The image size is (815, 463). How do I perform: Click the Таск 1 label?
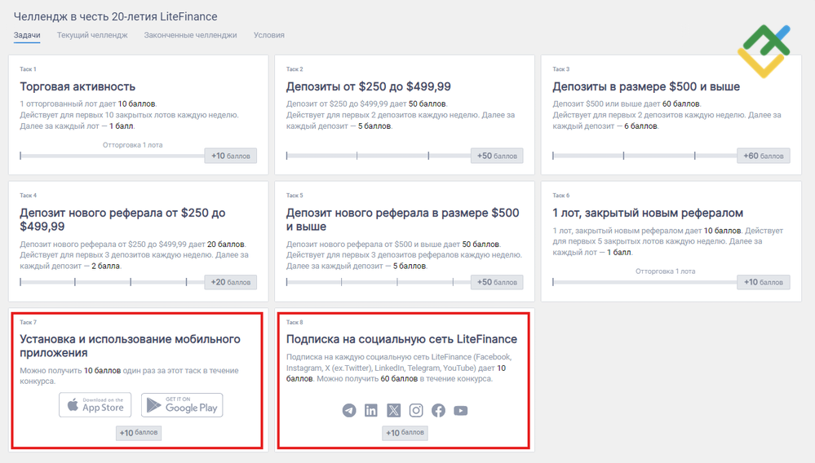click(28, 69)
